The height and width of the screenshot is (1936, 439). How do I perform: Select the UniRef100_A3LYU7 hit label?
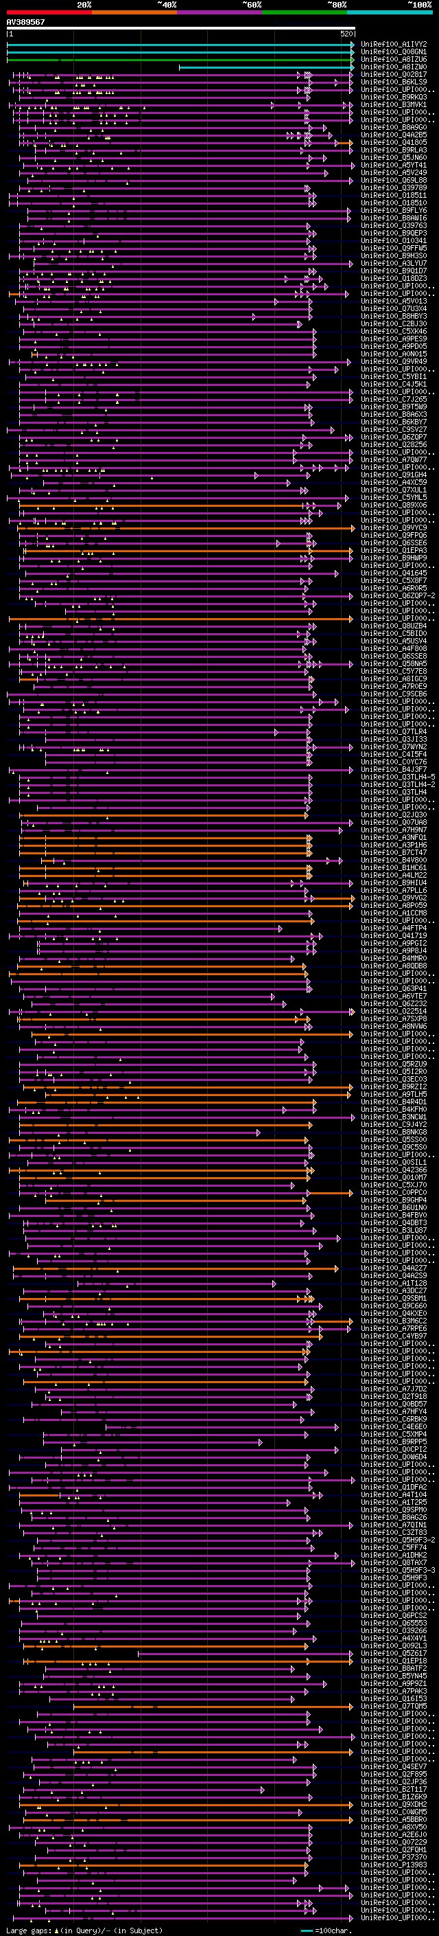pos(394,263)
